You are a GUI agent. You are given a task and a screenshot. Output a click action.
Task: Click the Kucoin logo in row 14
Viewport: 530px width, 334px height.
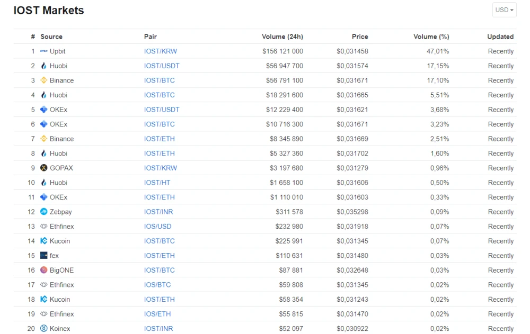coord(43,241)
